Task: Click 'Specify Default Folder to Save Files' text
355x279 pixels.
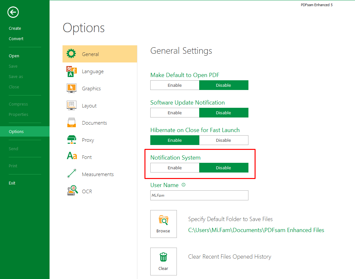Action: (x=230, y=219)
